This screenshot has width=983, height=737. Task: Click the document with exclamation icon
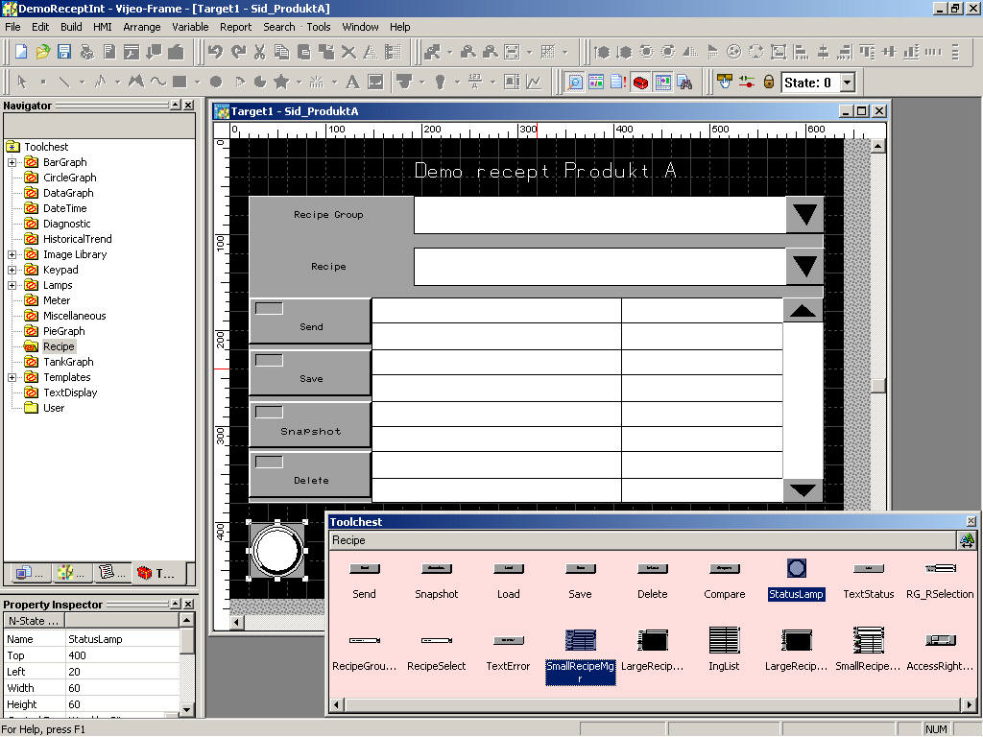pos(619,83)
